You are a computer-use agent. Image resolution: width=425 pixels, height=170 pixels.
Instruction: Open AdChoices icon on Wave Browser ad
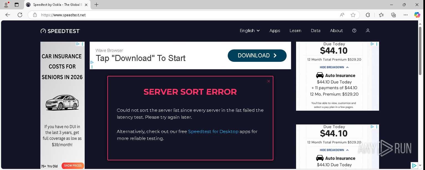92,63
